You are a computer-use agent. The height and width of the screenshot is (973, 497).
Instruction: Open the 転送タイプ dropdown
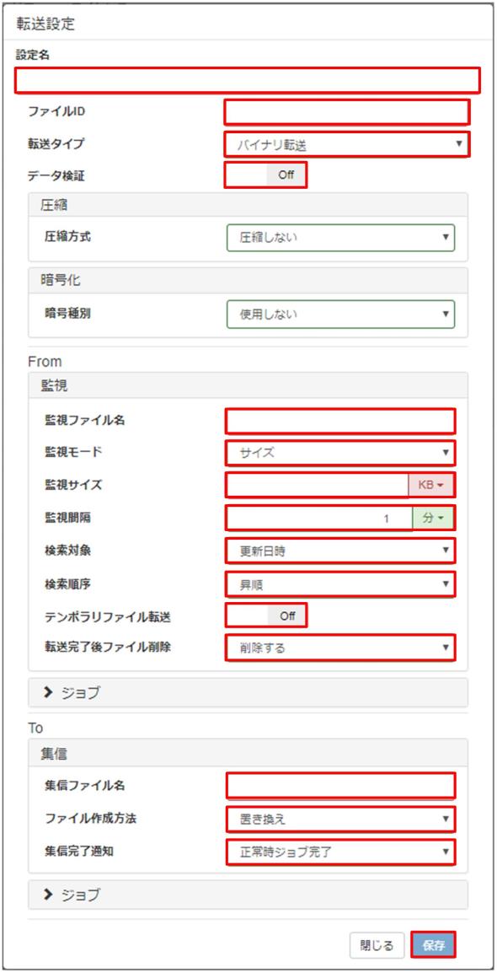[x=347, y=144]
